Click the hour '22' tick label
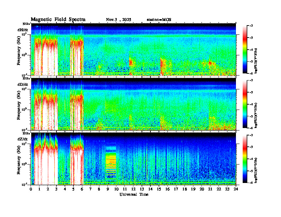Image resolution: width=281 pixels, height=217 pixels. tap(219, 189)
